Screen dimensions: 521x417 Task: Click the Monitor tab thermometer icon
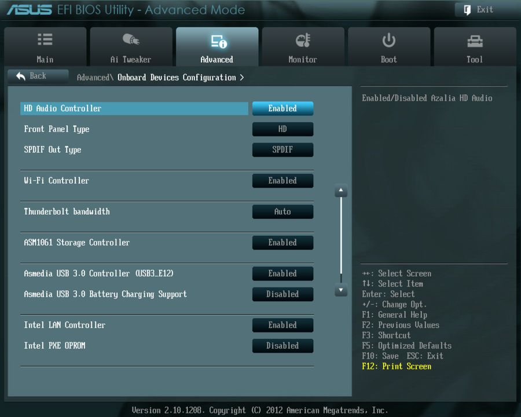303,40
